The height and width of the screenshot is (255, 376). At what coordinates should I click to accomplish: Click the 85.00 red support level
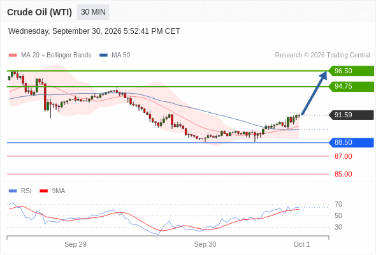point(343,174)
